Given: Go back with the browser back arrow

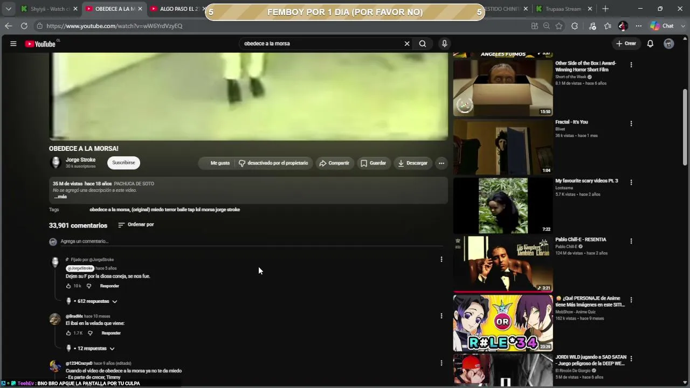Looking at the screenshot, I should point(8,26).
